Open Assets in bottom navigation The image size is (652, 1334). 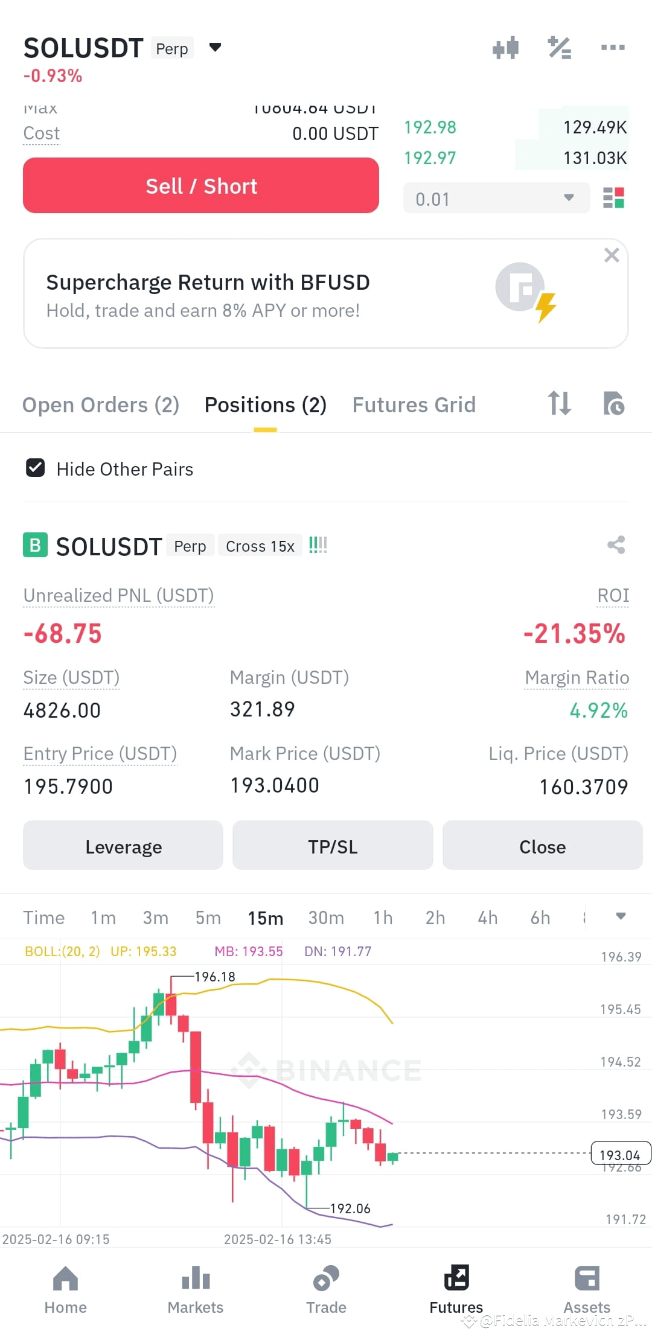point(587,1290)
